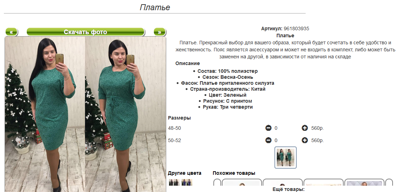Decrease quantity for size 48-50
The width and height of the screenshot is (400, 192).
click(268, 128)
